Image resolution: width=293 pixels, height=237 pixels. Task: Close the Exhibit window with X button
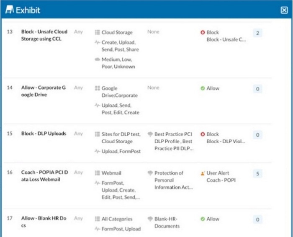[x=284, y=10]
